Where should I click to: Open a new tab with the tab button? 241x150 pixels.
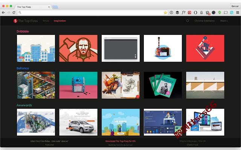pos(55,7)
